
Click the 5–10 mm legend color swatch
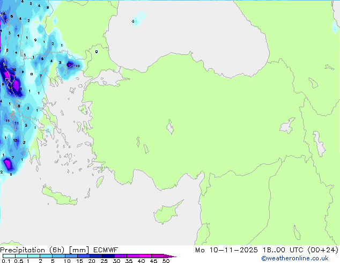point(58,256)
